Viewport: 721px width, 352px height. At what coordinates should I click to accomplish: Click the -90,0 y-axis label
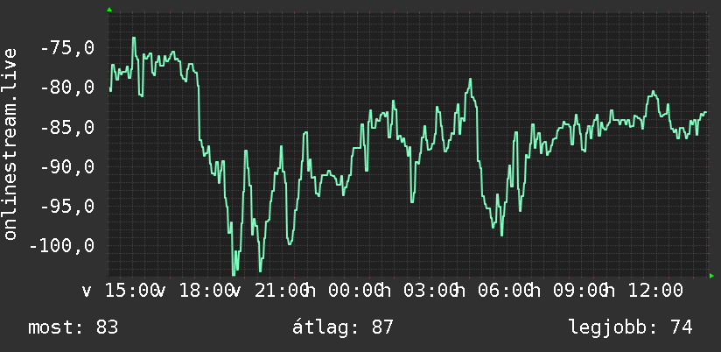coord(67,166)
